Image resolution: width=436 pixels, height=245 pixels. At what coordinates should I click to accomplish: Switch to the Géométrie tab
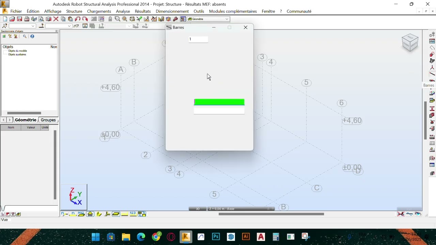tap(26, 120)
